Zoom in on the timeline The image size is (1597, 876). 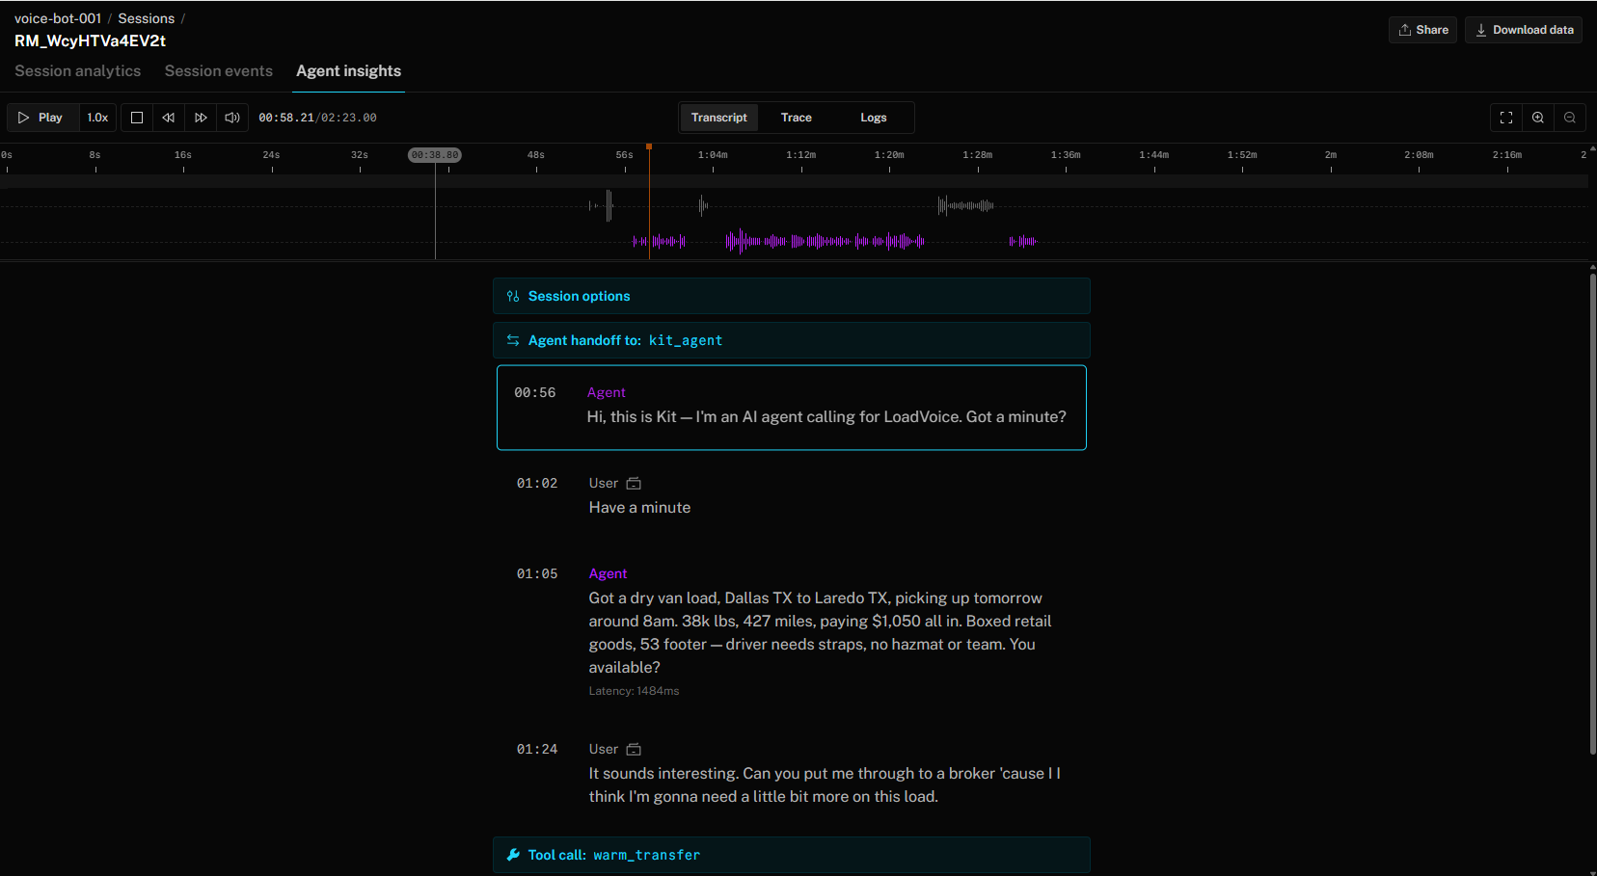1538,118
